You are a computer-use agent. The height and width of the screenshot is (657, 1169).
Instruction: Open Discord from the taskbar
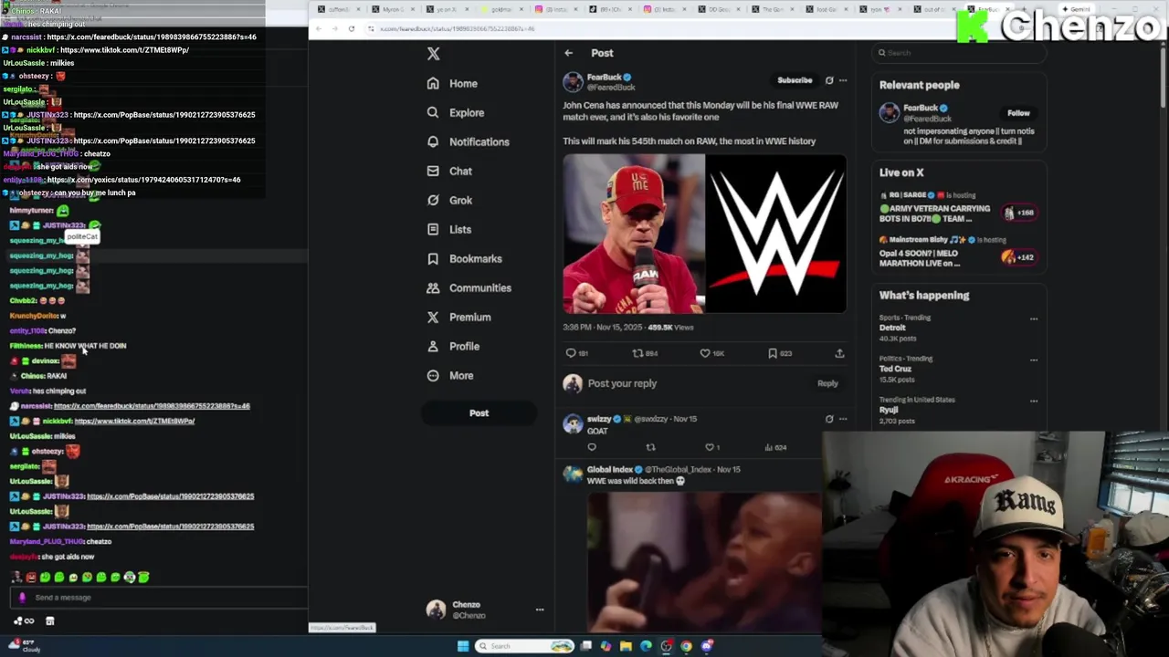point(707,646)
